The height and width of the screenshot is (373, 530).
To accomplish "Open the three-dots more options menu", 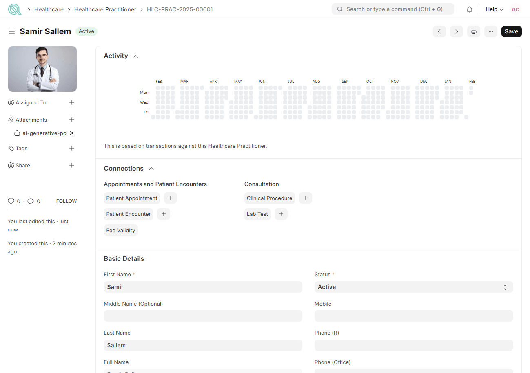I will 491,31.
